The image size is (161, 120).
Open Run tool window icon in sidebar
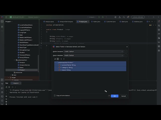pos(2,80)
